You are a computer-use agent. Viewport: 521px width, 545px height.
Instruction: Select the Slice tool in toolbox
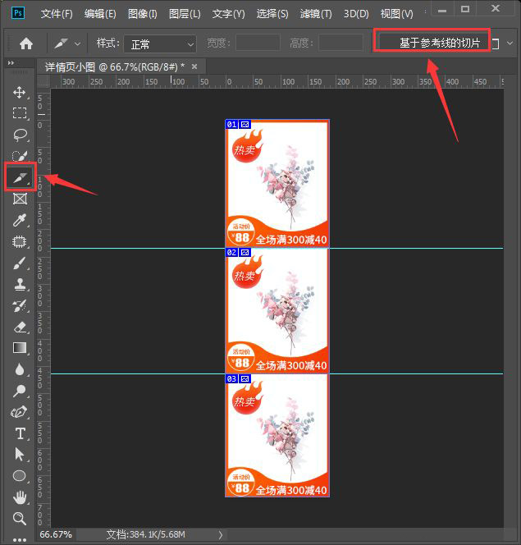[21, 177]
